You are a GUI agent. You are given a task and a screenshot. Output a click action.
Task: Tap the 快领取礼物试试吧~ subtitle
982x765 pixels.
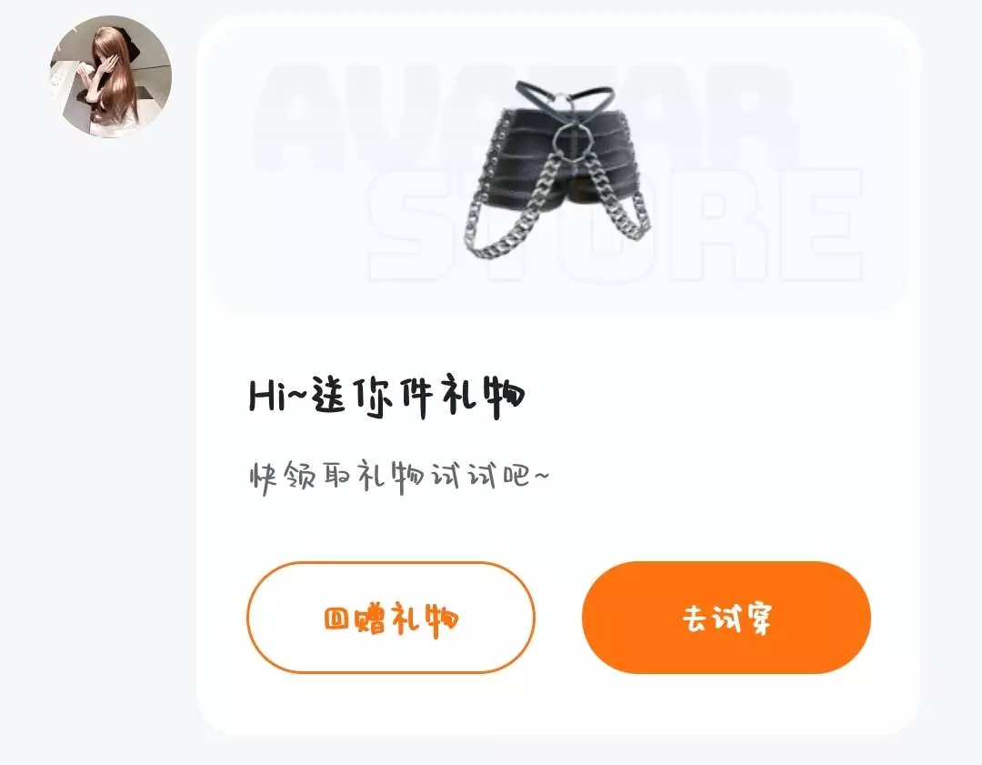(399, 477)
